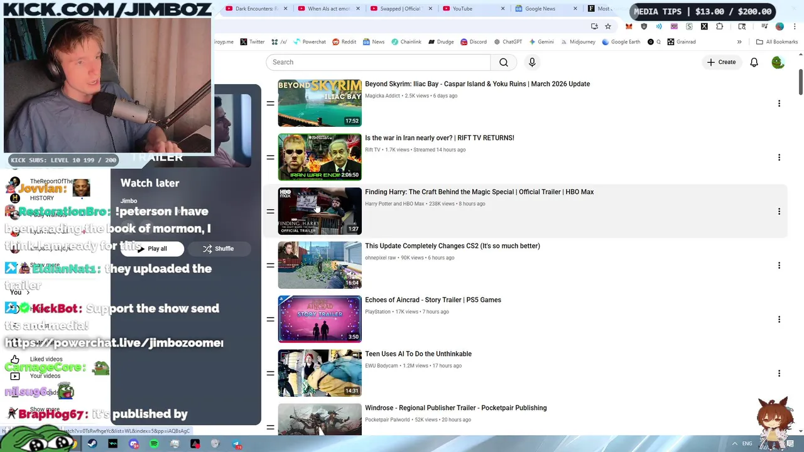804x452 pixels.
Task: Open the MetaMask fox extension
Action: [629, 26]
